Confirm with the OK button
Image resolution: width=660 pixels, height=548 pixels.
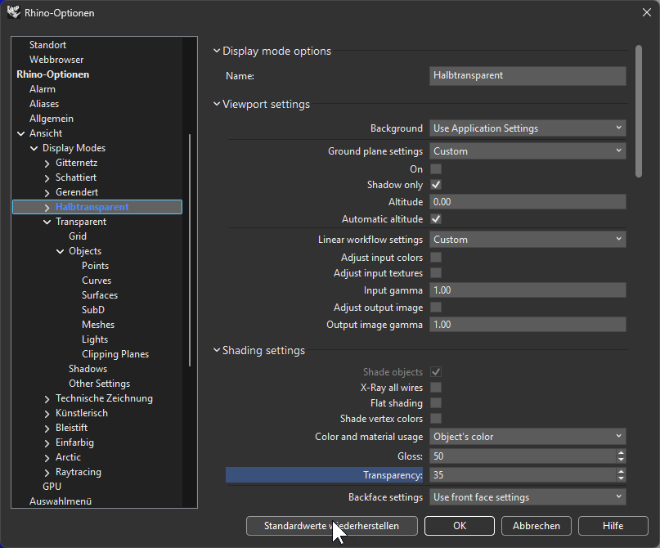pyautogui.click(x=460, y=526)
